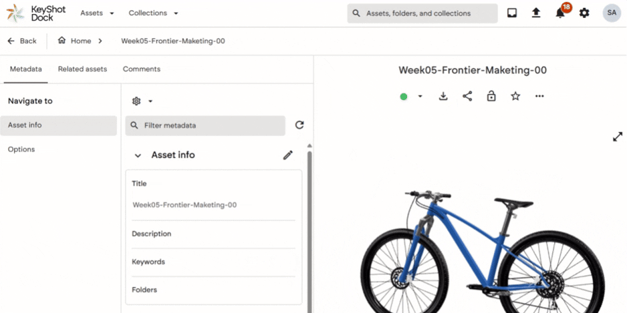Open the Collections dropdown menu

[x=153, y=13]
